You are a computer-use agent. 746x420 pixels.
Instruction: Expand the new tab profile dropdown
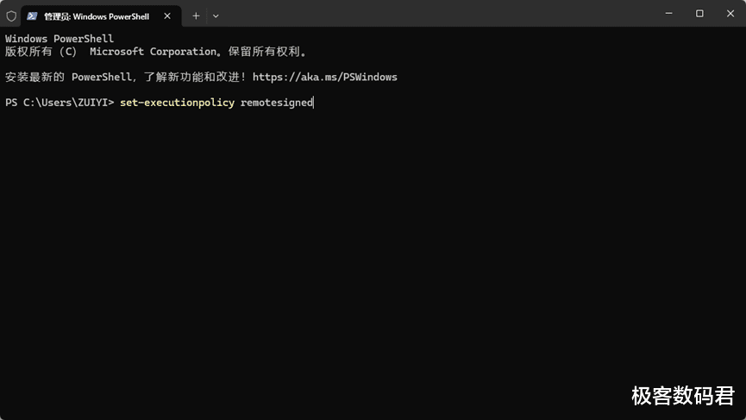coord(216,16)
